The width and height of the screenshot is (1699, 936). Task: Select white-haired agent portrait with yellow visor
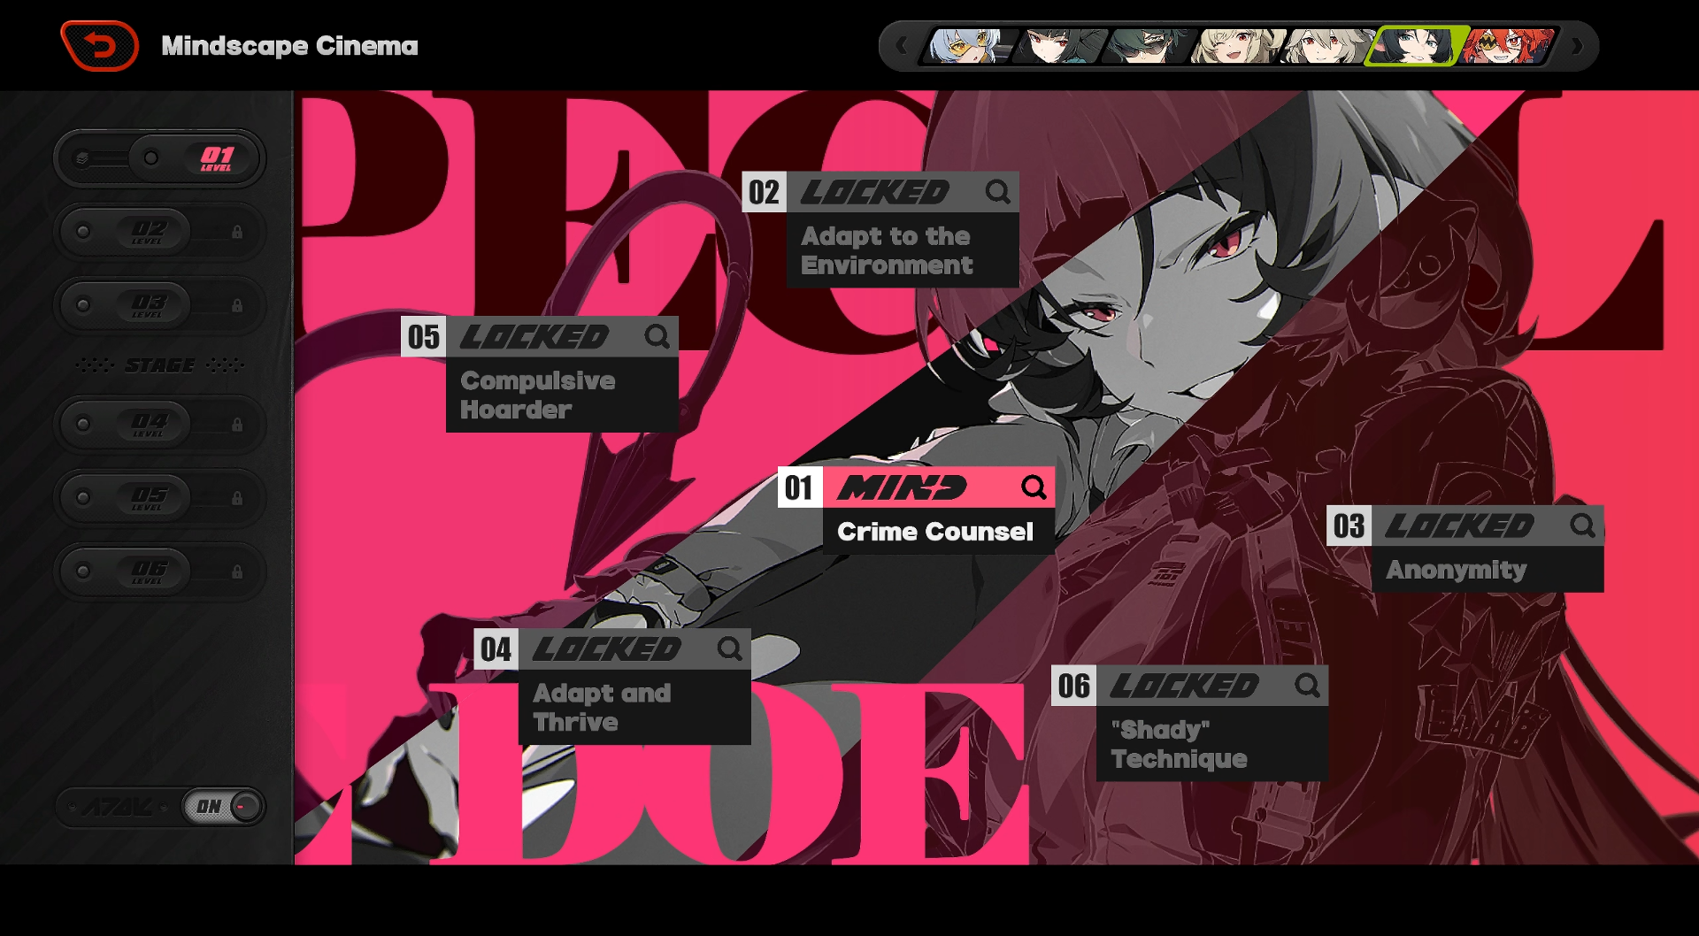(x=967, y=46)
